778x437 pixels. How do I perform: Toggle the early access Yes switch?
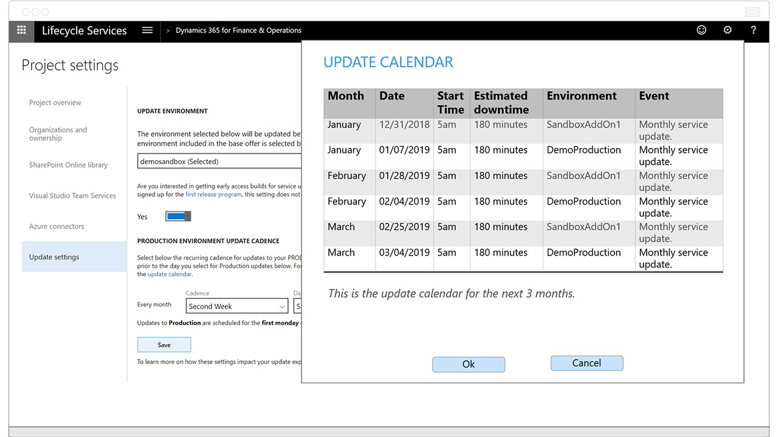(178, 217)
